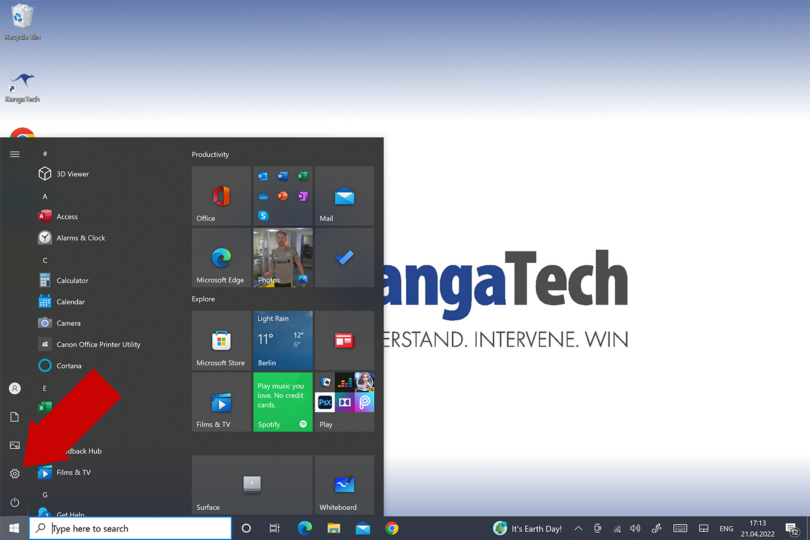The height and width of the screenshot is (540, 810).
Task: Click the It's Earth Day widget
Action: [x=528, y=528]
